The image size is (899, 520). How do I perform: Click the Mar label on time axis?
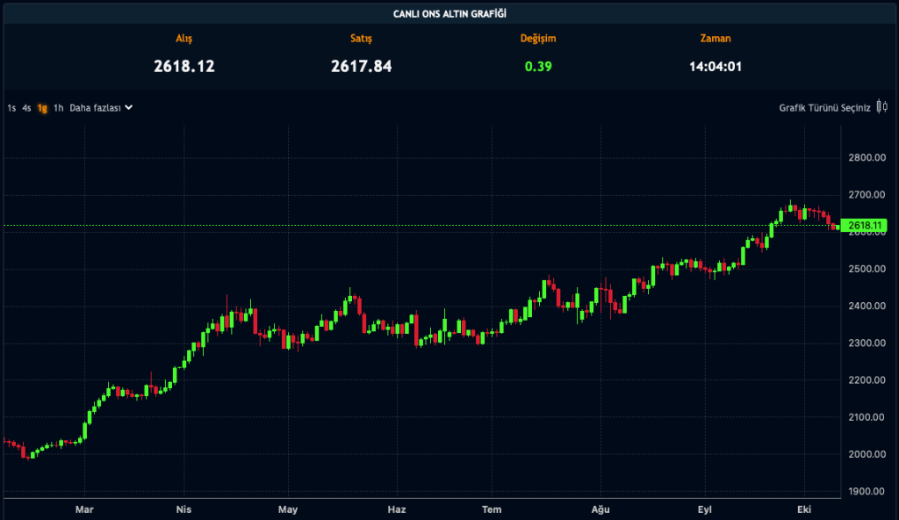tap(84, 509)
